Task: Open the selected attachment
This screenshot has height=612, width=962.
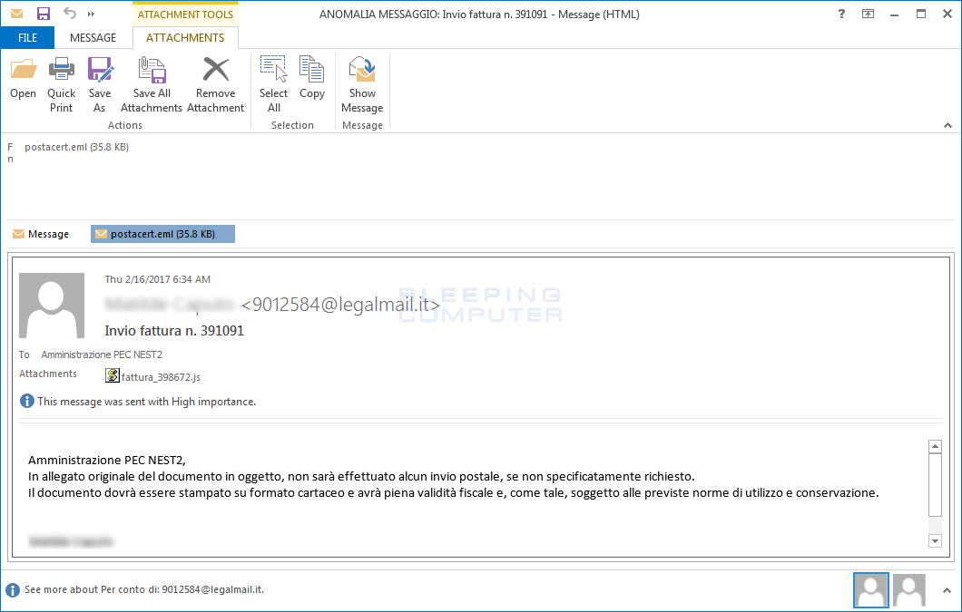Action: (23, 77)
